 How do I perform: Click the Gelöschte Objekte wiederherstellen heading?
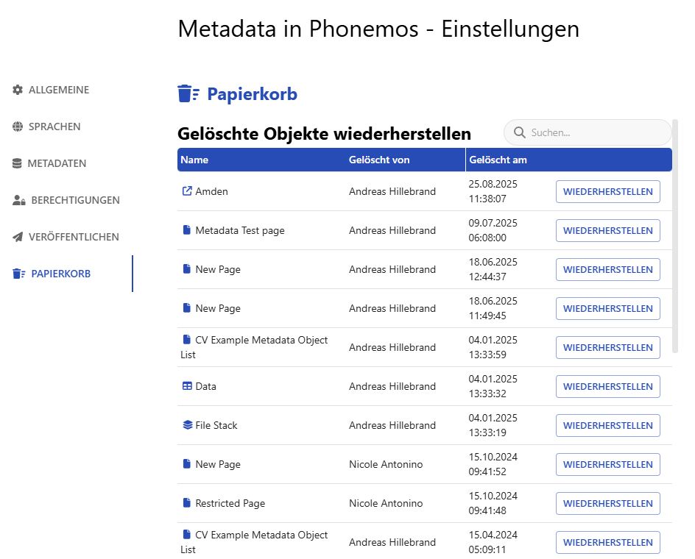[324, 134]
